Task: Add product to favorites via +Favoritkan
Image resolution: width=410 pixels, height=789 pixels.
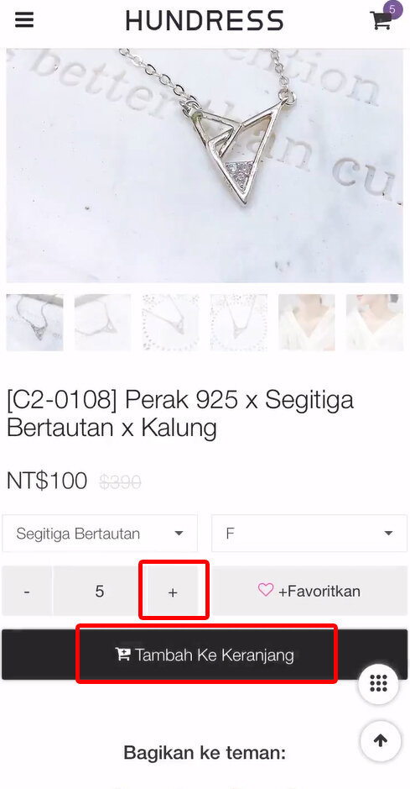Action: 309,591
